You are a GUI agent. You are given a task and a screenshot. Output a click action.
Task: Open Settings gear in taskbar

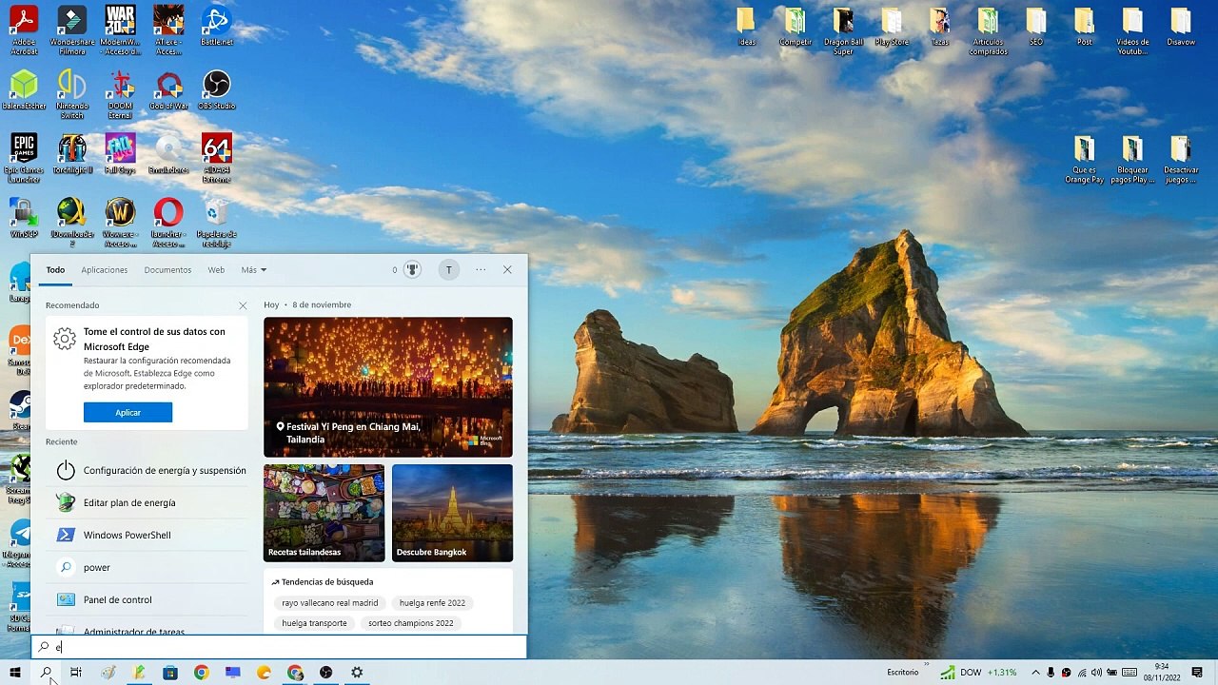point(357,673)
